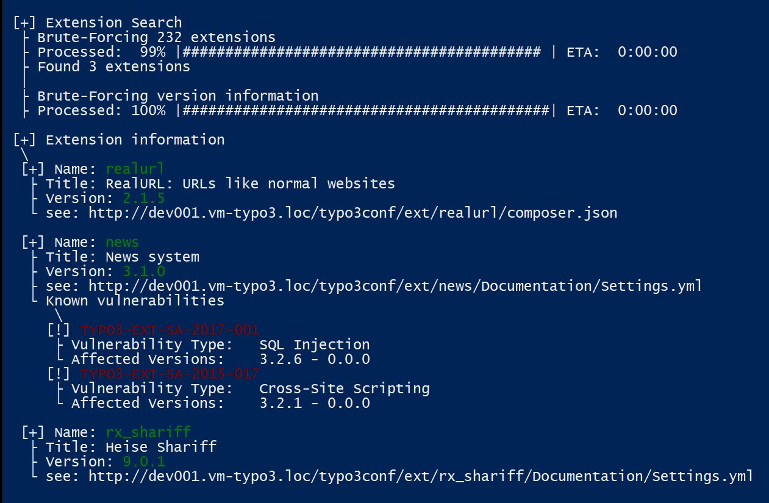
Task: Click the "Found 3 extensions" line
Action: click(113, 67)
